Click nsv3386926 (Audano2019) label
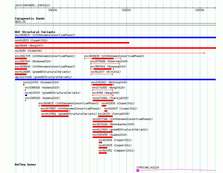Viewport: 223px width, 173px height. (x=42, y=87)
